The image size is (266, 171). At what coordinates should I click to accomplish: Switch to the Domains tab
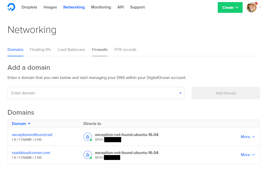click(x=15, y=50)
